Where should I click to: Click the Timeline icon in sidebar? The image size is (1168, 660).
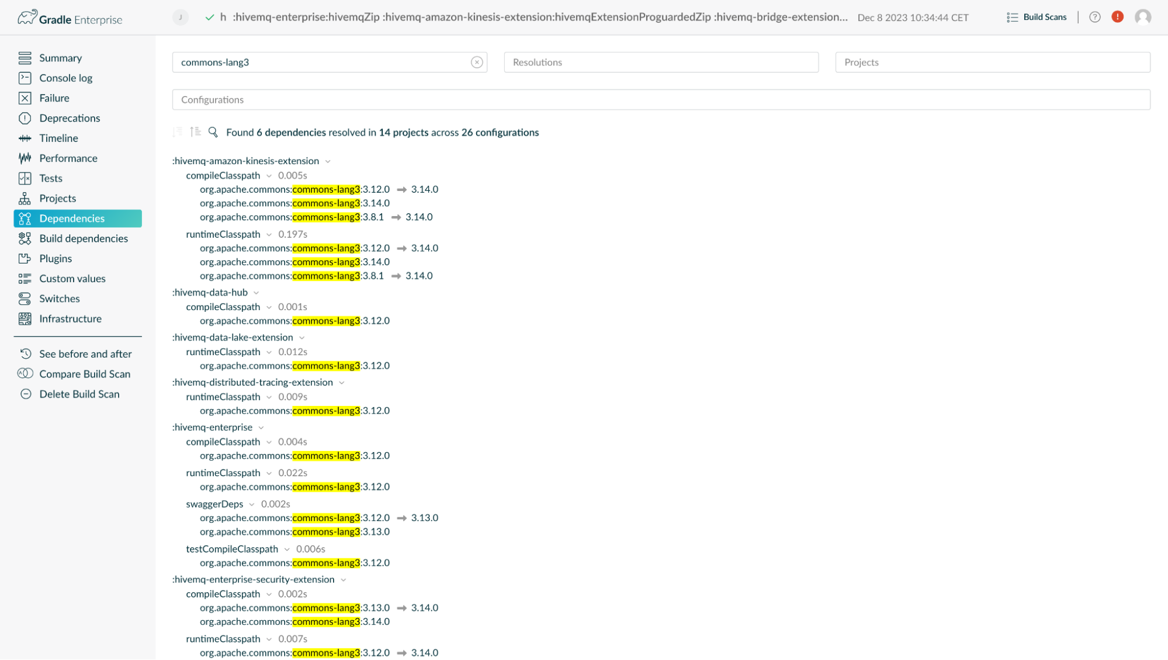pos(25,138)
